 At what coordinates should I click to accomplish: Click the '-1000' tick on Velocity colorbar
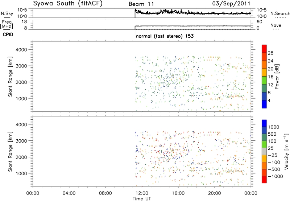(275, 176)
